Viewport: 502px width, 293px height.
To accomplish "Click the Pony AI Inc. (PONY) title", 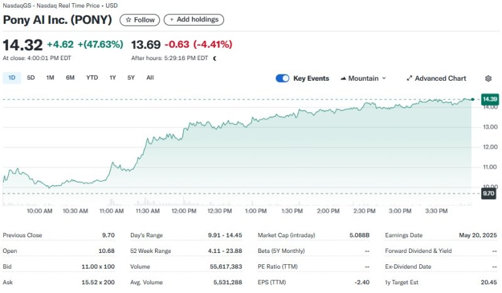I will (57, 20).
